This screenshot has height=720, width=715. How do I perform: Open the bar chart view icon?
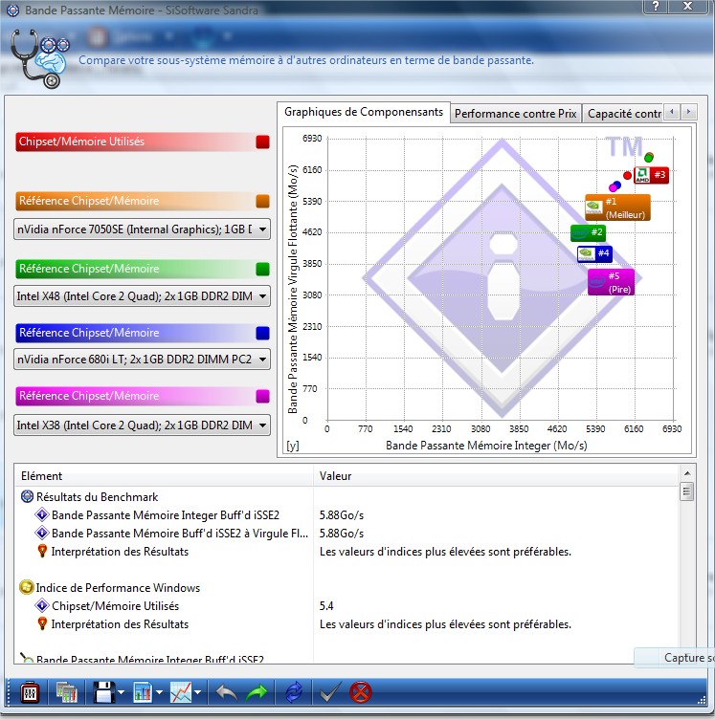[x=143, y=692]
